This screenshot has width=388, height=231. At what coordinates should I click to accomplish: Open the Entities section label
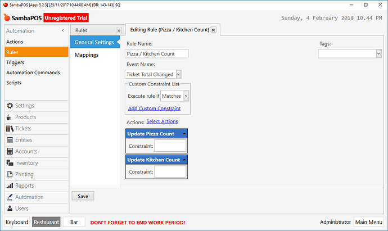pyautogui.click(x=24, y=140)
